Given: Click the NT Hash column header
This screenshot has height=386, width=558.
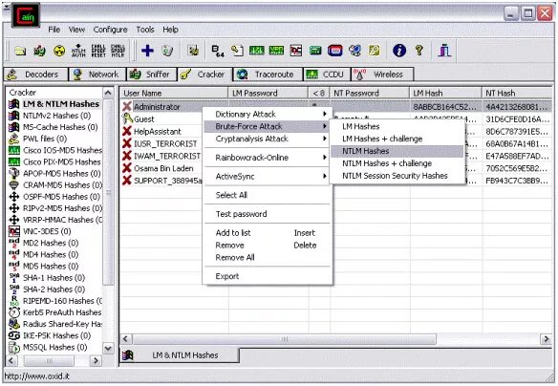Looking at the screenshot, I should pos(517,94).
